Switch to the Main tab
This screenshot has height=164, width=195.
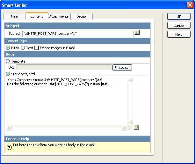click(15, 16)
